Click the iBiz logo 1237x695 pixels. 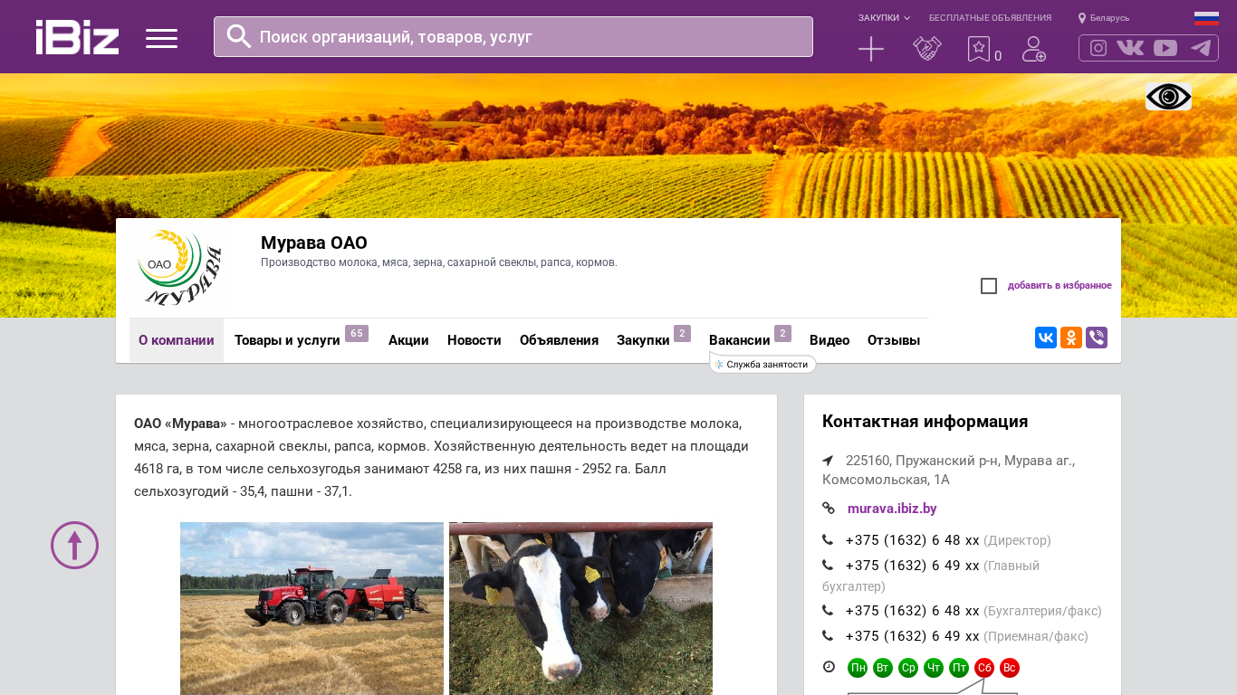pyautogui.click(x=77, y=37)
